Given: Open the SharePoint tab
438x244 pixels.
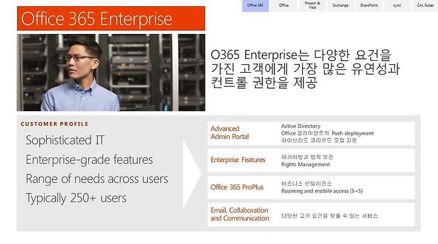Looking at the screenshot, I should pos(369,5).
